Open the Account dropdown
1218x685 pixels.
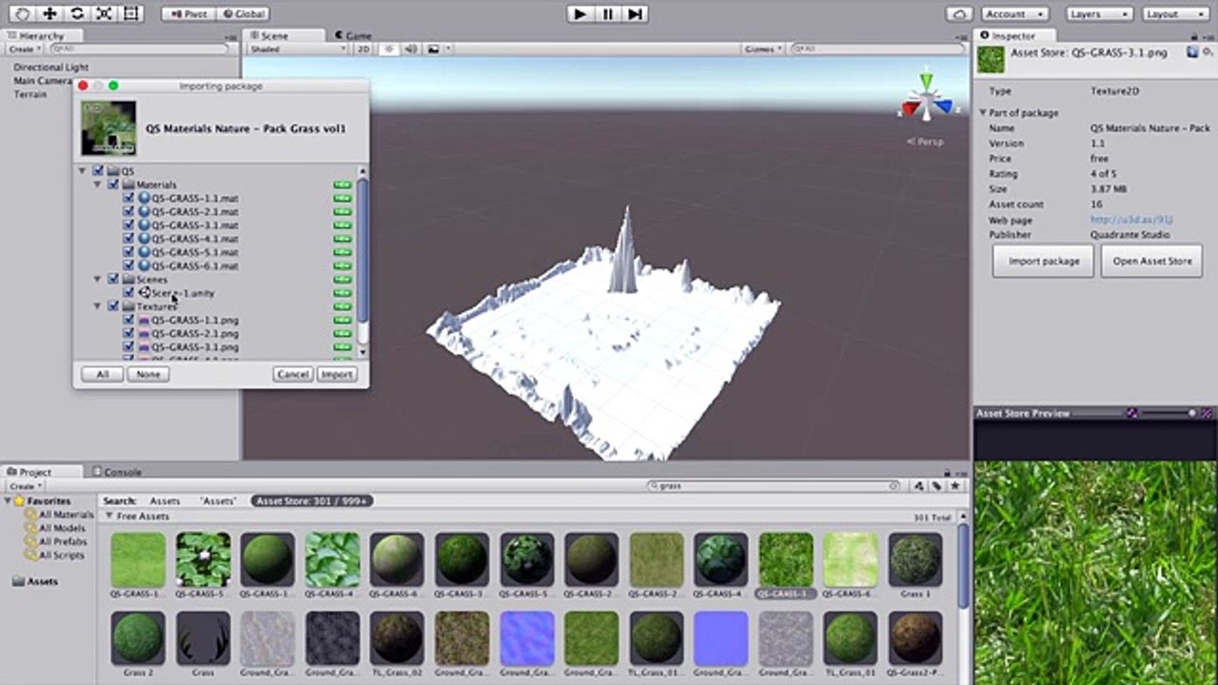click(x=1014, y=14)
